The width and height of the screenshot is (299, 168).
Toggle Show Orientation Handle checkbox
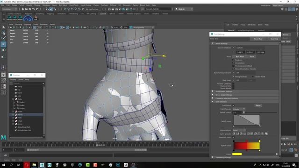pos(234,69)
